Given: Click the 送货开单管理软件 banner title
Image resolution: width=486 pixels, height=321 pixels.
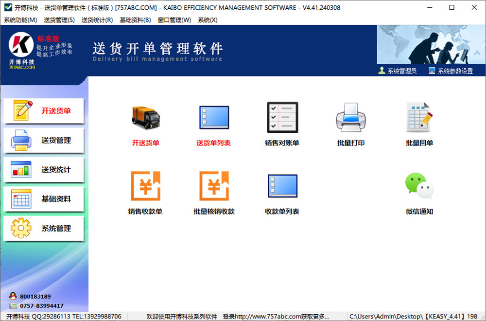Looking at the screenshot, I should 157,48.
